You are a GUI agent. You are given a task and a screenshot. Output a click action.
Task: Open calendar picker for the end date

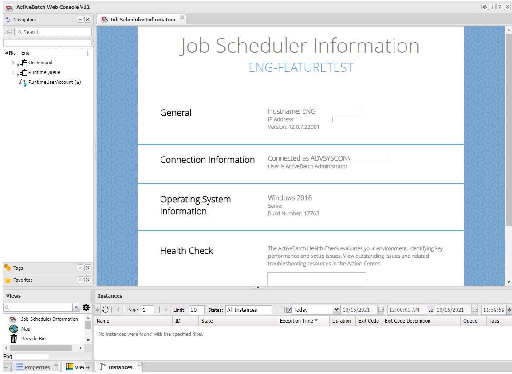coord(475,309)
